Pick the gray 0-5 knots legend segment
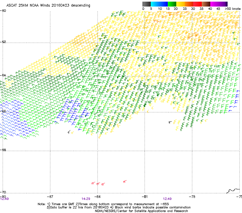The height and width of the screenshot is (213, 242). pos(147,4)
